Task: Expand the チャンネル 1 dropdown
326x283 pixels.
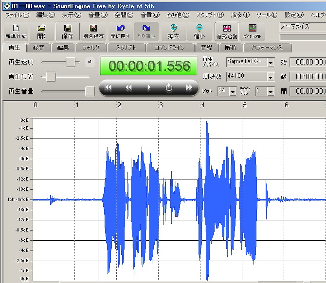Action: [270, 91]
